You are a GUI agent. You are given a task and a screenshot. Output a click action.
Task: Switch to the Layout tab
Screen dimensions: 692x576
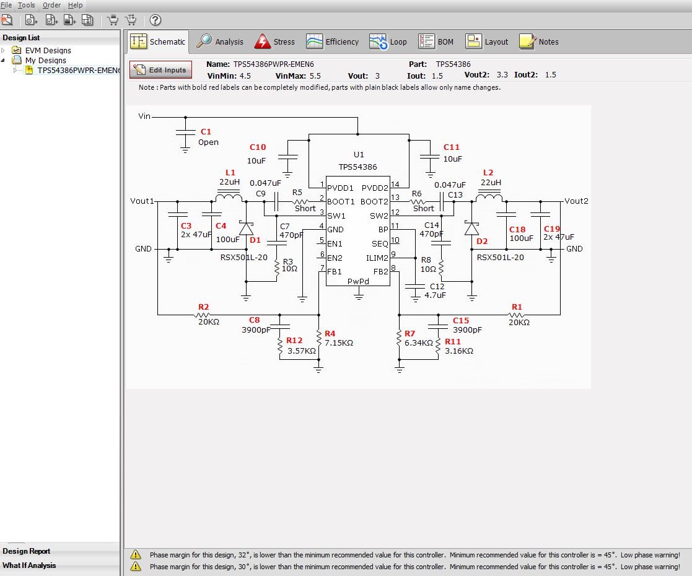[x=486, y=41]
